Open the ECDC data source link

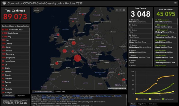pyautogui.click(x=53, y=98)
